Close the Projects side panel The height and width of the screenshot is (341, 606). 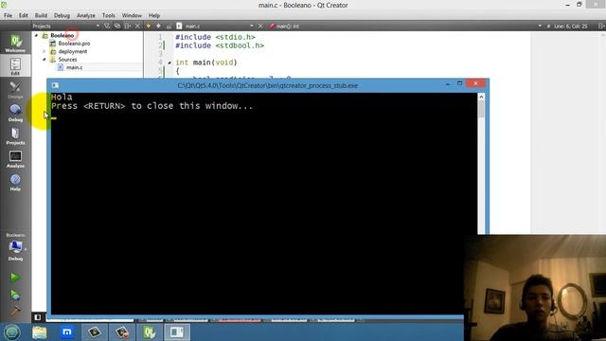(137, 26)
